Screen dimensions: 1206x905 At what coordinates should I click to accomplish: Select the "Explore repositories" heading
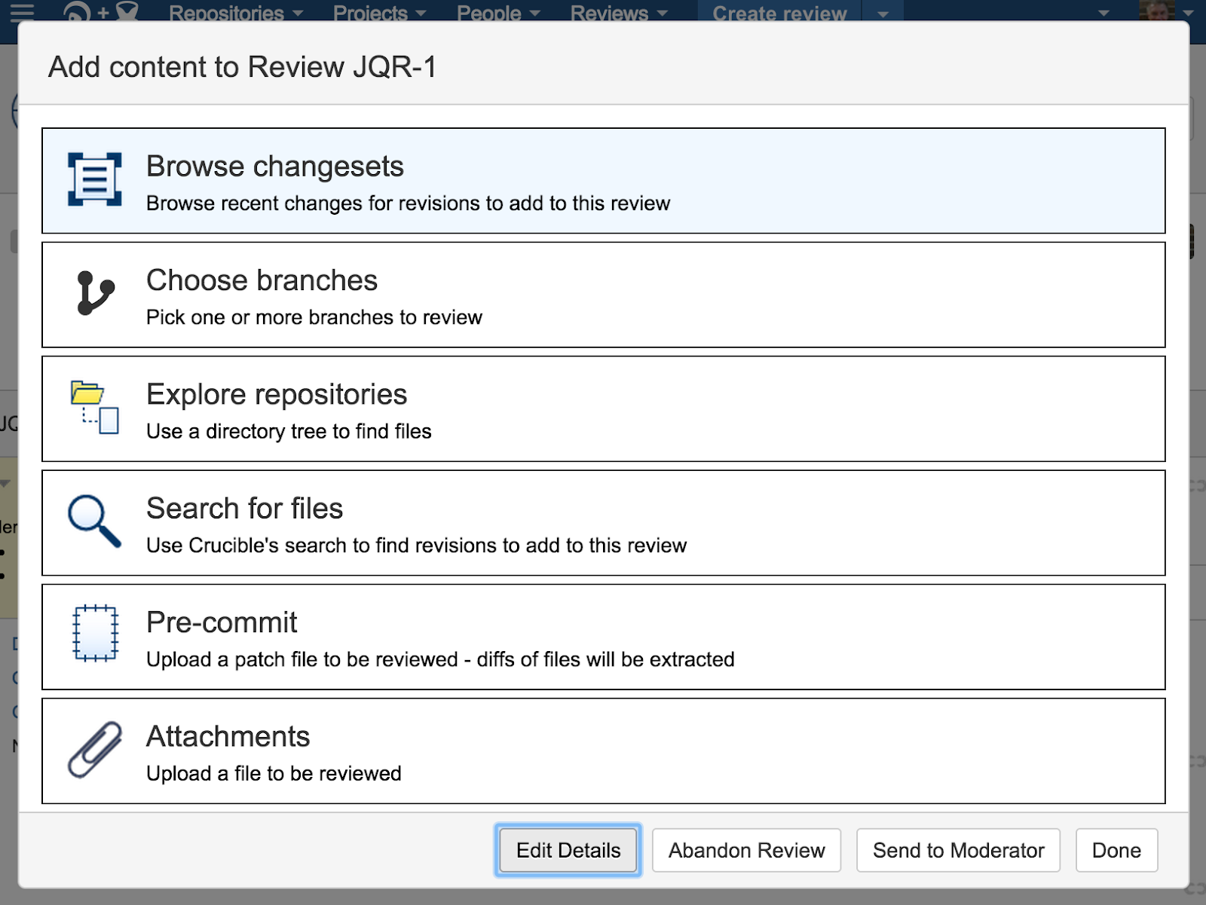[x=277, y=395]
